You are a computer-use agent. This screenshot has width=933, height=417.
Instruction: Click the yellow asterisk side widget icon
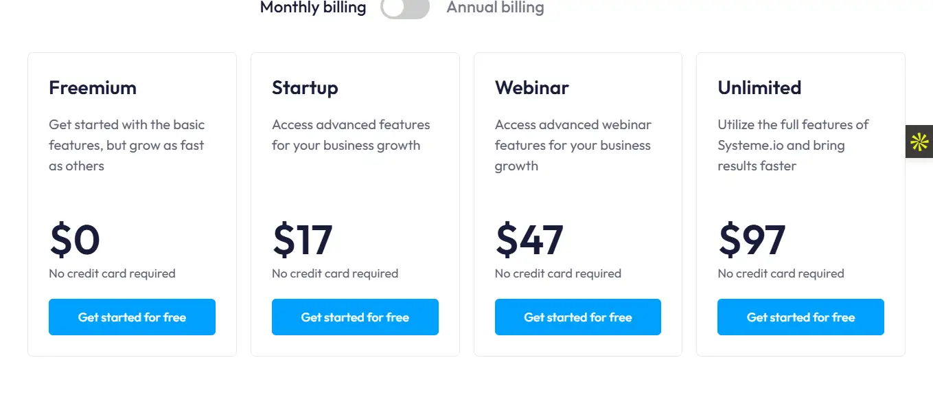coord(919,142)
